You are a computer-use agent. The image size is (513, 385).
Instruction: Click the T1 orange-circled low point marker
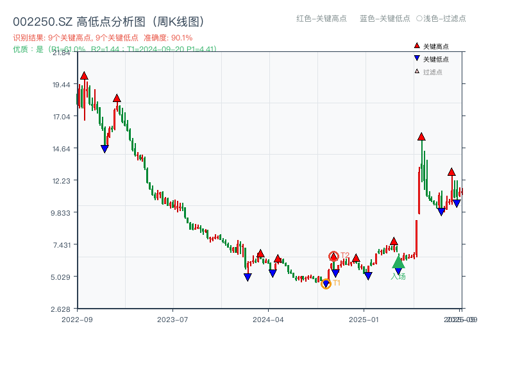(x=326, y=283)
